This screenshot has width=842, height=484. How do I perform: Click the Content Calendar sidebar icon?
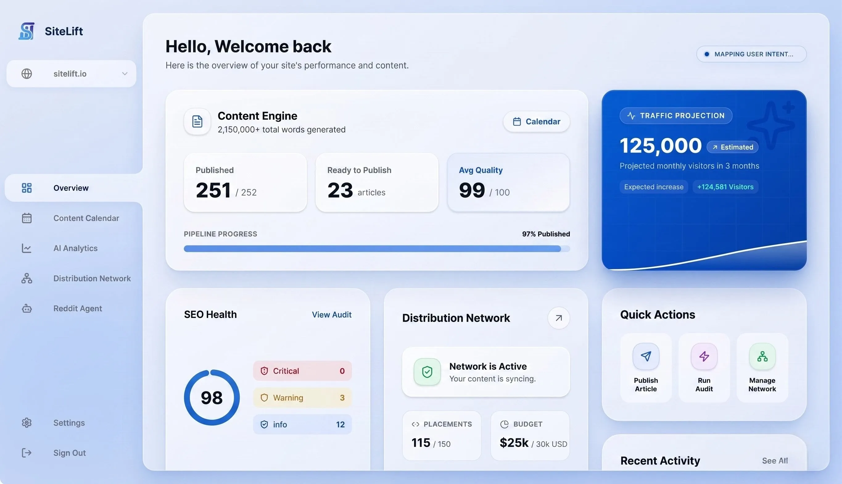27,218
